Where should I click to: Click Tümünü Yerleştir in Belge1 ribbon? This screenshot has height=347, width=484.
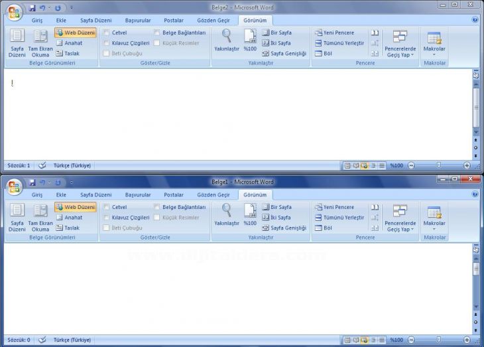339,217
